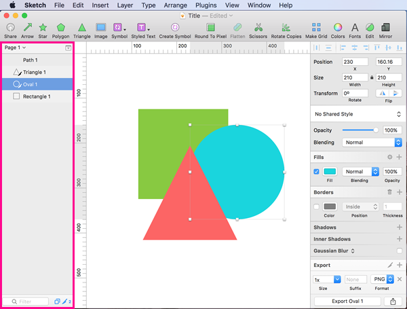Click the Create Symbol tool
The width and height of the screenshot is (407, 309).
(x=175, y=31)
